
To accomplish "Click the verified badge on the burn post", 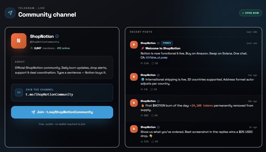I will [x=158, y=101].
